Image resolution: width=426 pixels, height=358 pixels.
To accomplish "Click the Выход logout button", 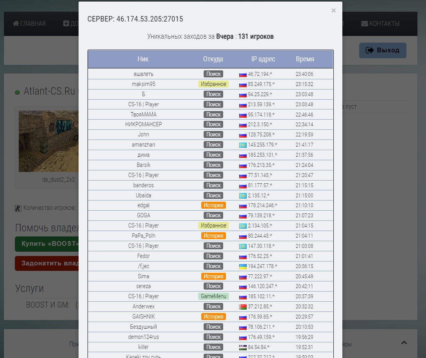I will coord(383,50).
